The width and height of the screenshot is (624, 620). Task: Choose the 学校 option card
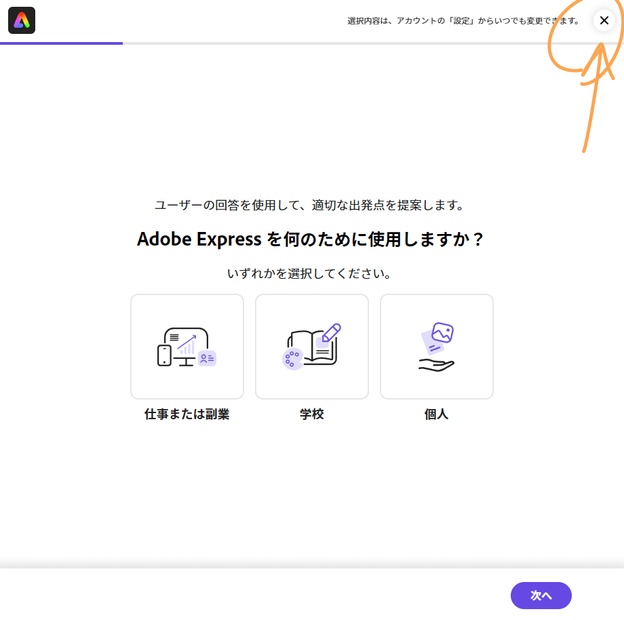click(312, 347)
